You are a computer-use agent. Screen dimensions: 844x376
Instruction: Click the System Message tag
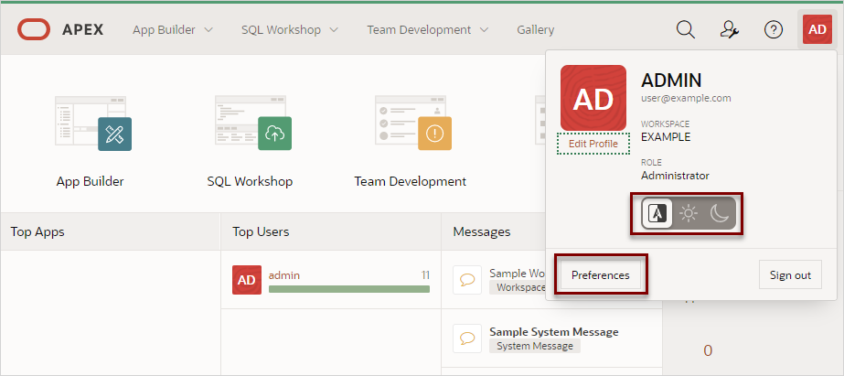pos(535,346)
